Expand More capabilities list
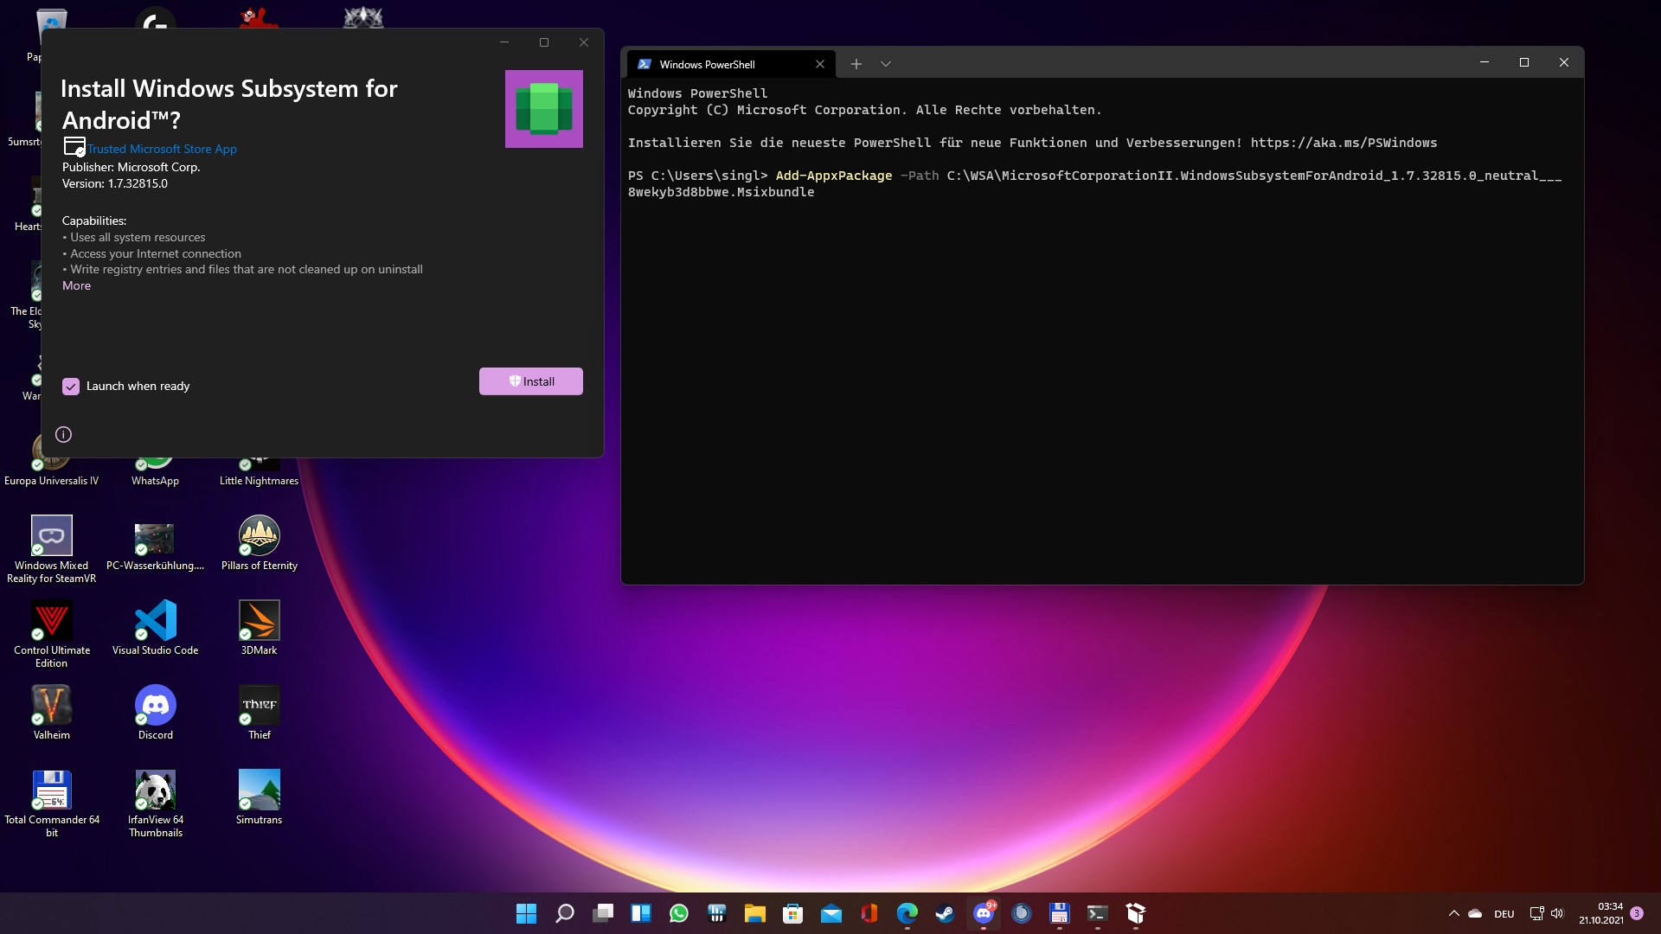The image size is (1661, 934). [x=76, y=286]
